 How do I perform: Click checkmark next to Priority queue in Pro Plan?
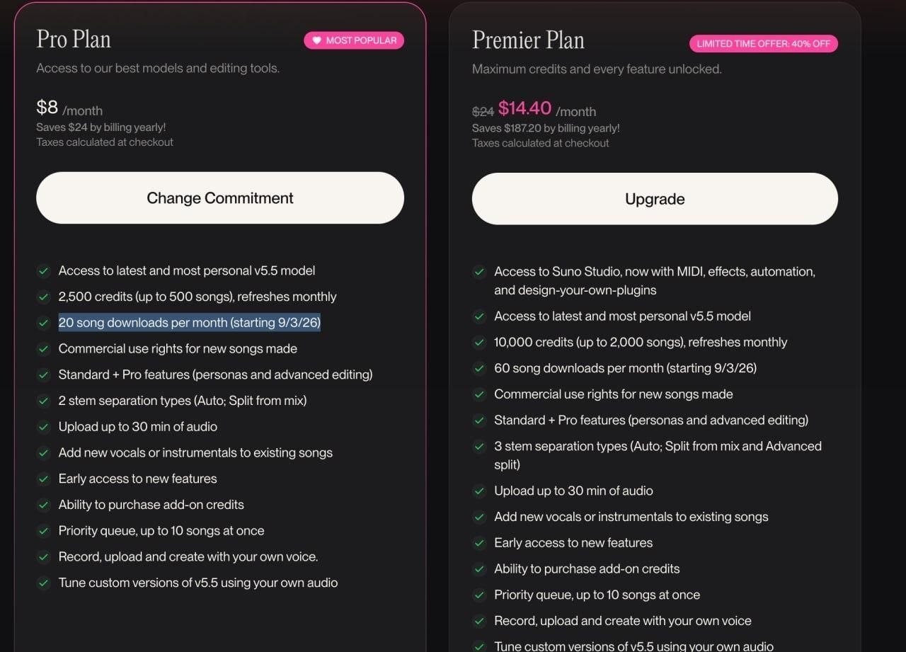44,531
